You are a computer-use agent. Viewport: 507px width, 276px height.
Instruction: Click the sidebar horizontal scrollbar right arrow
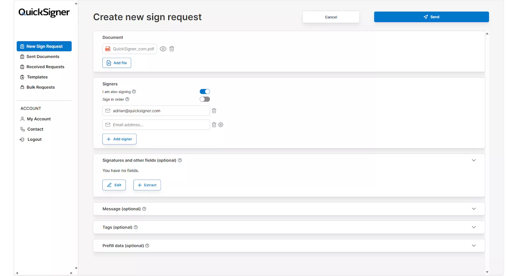(x=71, y=273)
